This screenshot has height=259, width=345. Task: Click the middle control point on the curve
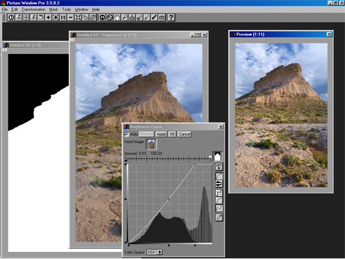(x=169, y=199)
